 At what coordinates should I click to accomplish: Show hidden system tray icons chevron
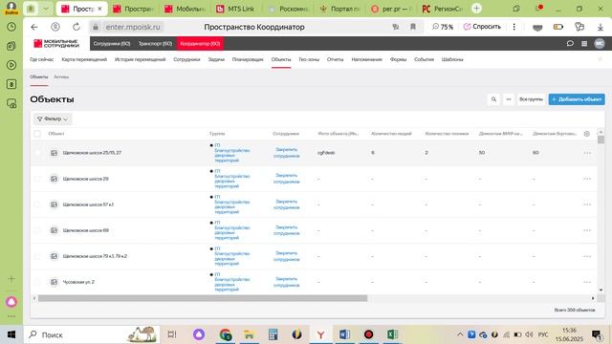460,334
